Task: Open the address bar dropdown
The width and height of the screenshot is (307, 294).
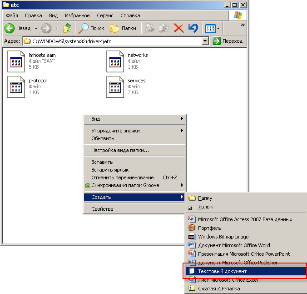Action: point(205,41)
